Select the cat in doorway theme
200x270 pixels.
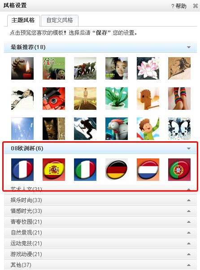click(54, 129)
